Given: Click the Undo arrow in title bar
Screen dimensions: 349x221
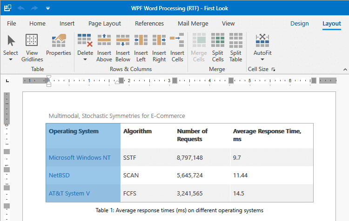Looking at the screenshot, I should 21,8.
